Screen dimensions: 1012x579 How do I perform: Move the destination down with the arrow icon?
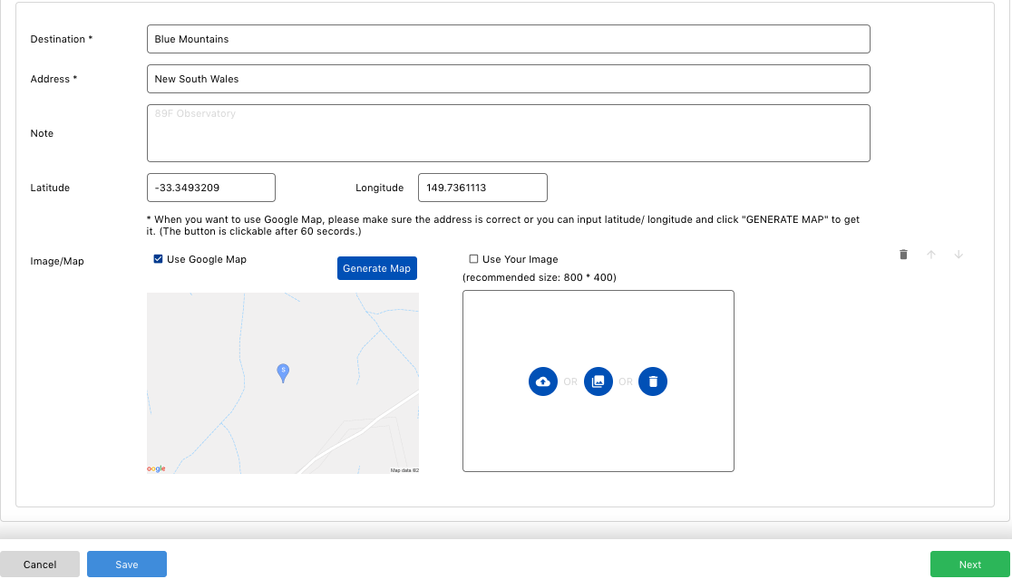coord(959,255)
